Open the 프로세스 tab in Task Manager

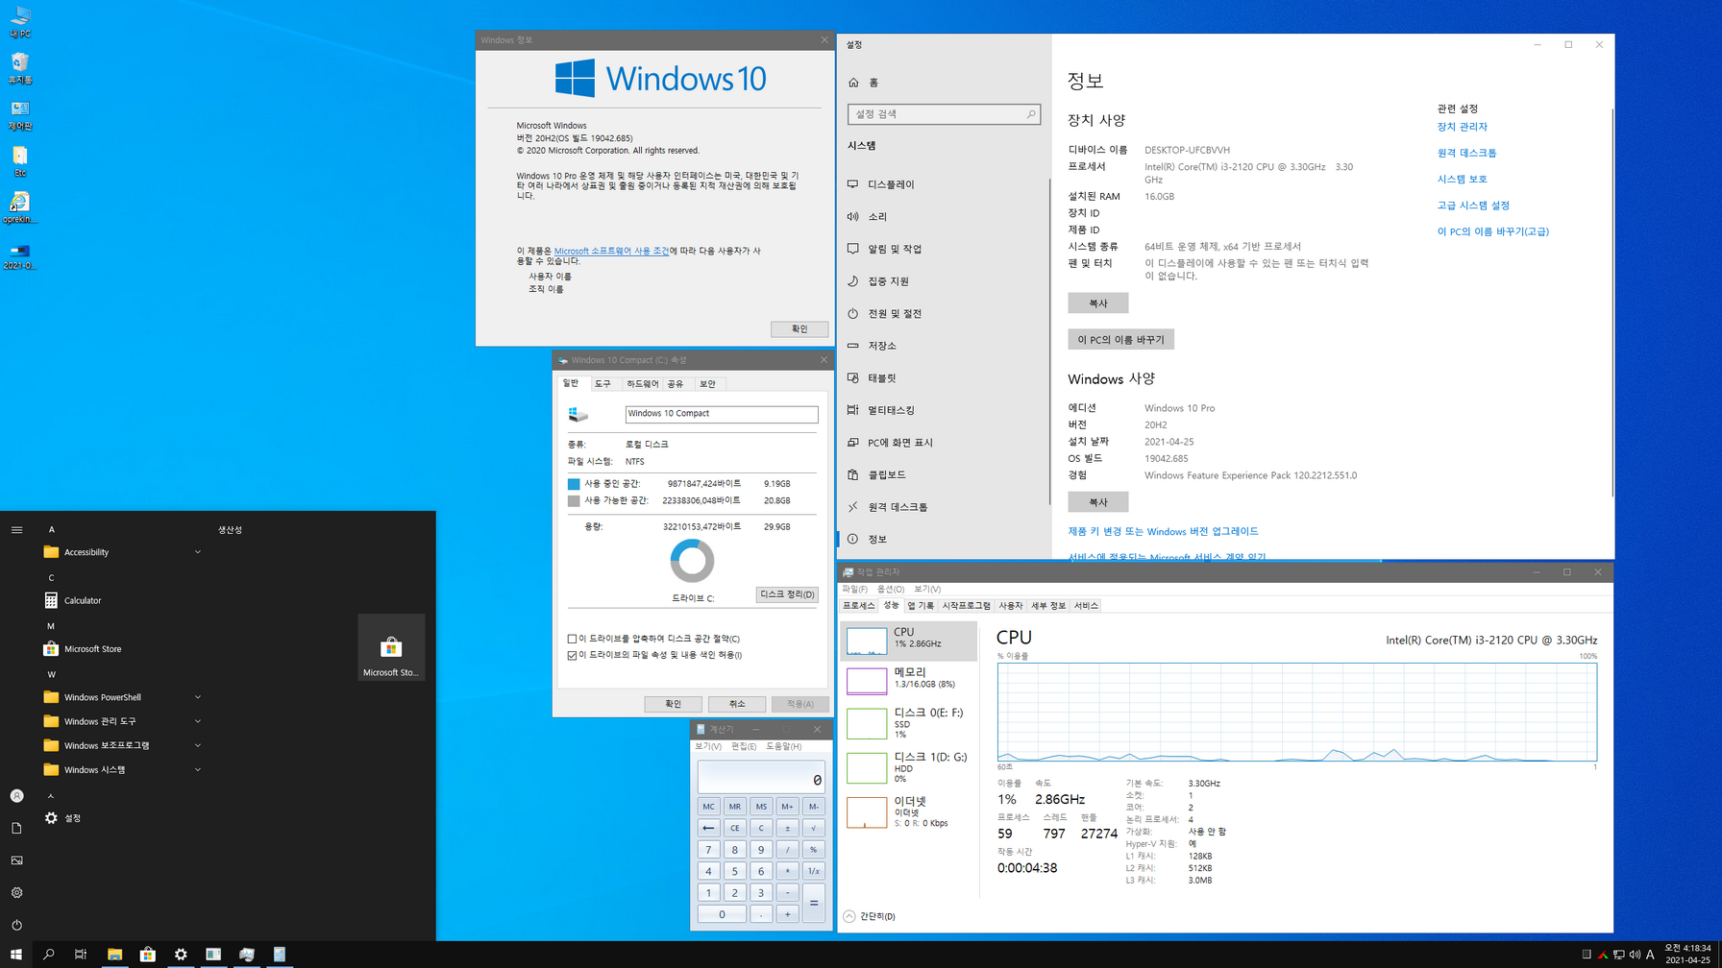click(858, 606)
